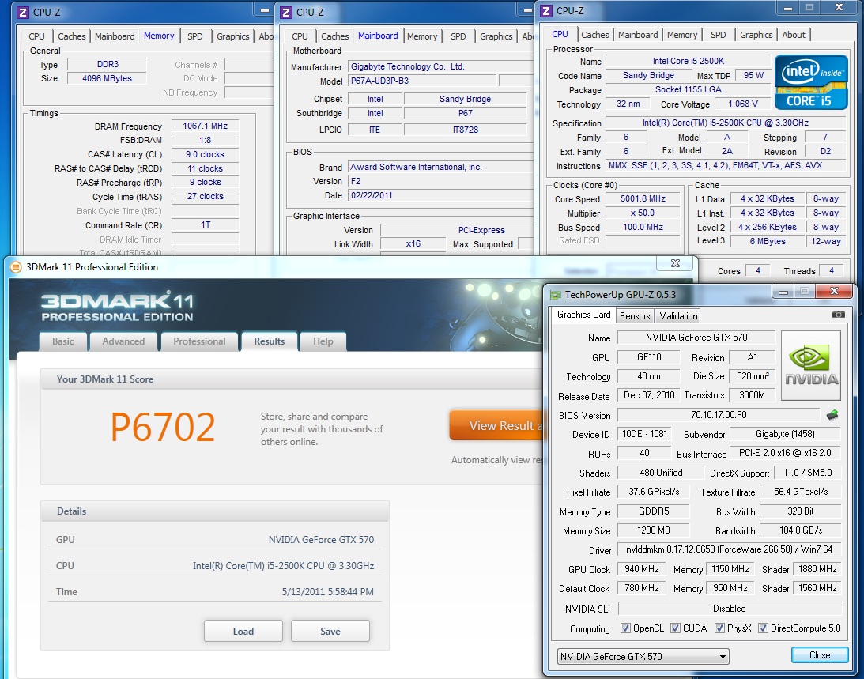Toggle the CUDA checkbox in GPU-Z

click(675, 628)
